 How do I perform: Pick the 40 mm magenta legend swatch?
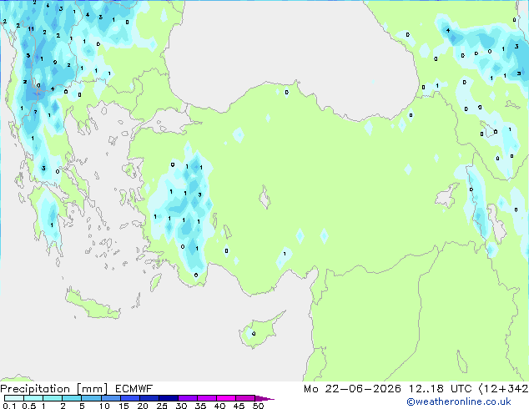[x=226, y=398]
